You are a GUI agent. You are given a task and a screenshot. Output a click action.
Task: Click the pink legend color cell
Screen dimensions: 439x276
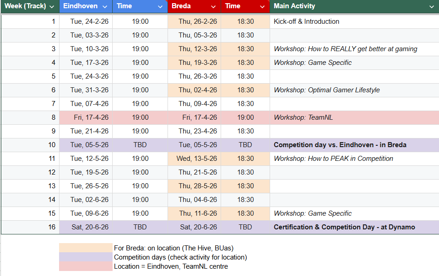pos(86,266)
